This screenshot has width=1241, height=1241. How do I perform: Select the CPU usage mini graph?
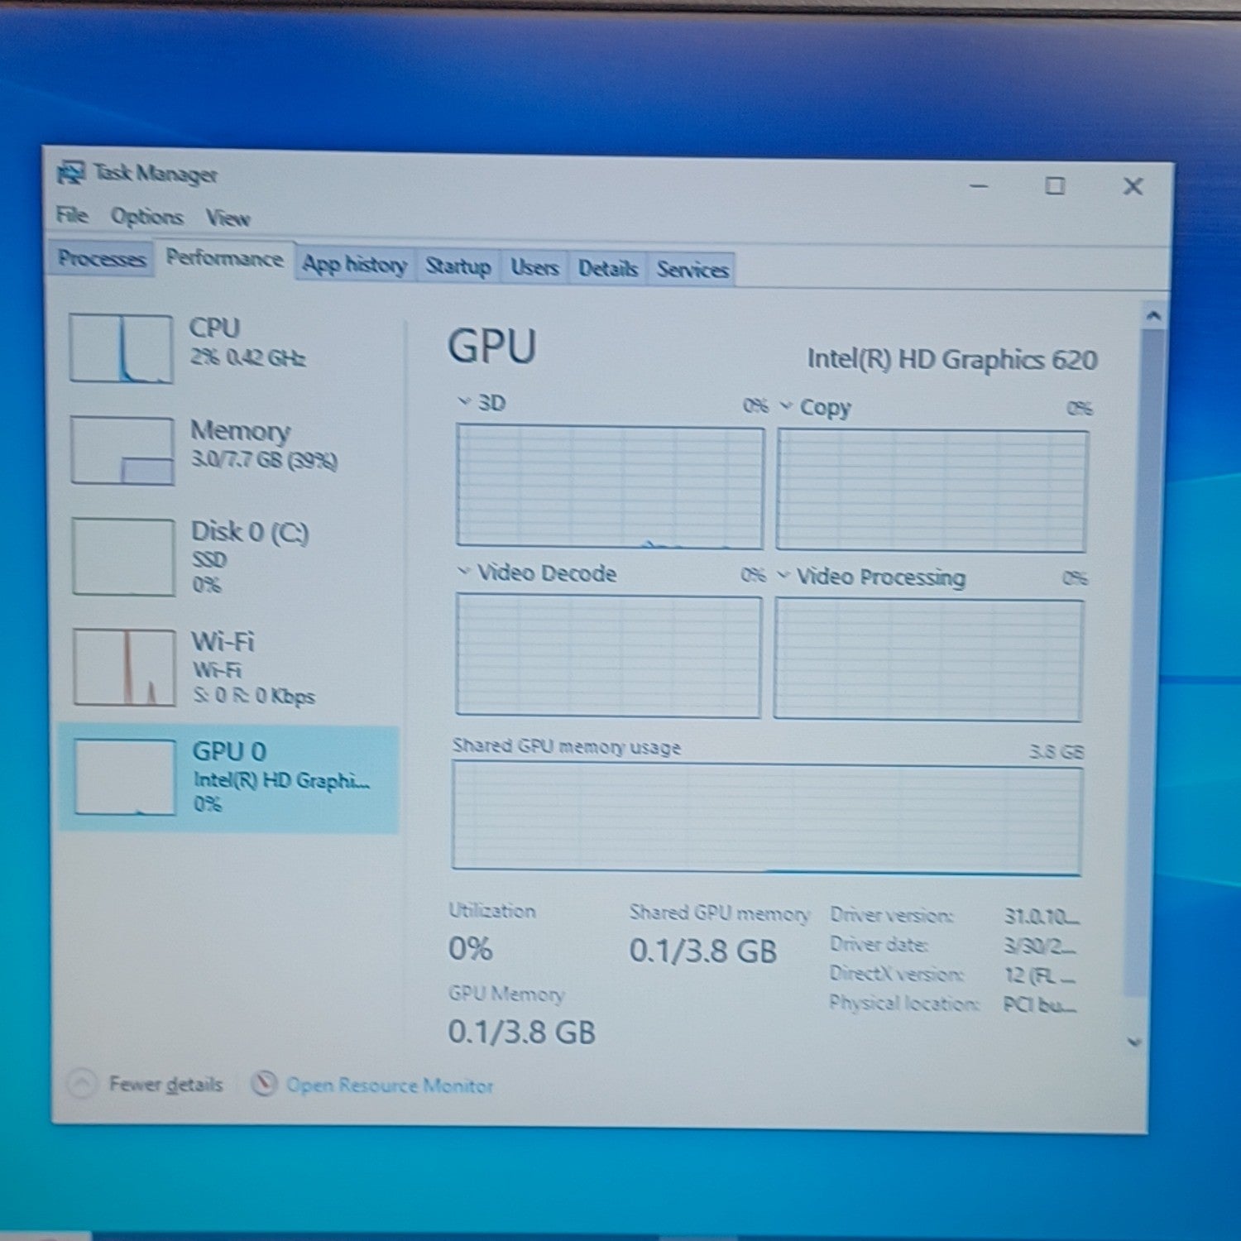[122, 348]
